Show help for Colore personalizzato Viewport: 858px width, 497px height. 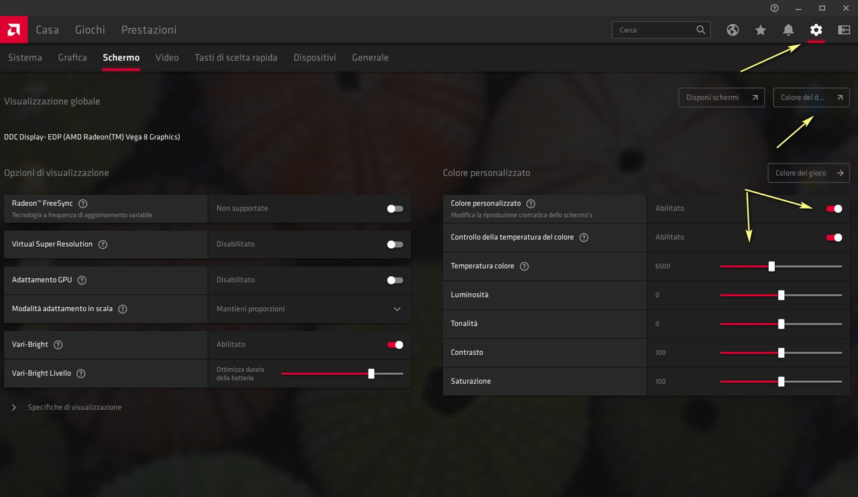point(531,203)
